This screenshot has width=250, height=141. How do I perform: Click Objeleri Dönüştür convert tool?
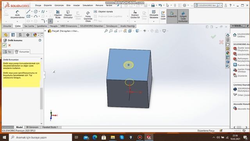(68, 14)
